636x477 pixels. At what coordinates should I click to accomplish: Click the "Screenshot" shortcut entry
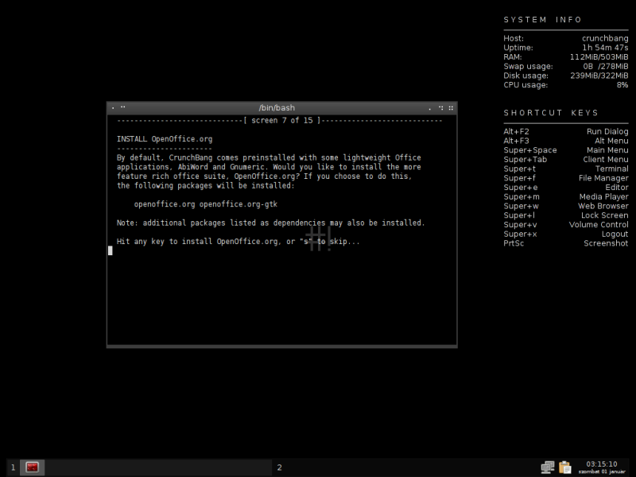point(606,243)
